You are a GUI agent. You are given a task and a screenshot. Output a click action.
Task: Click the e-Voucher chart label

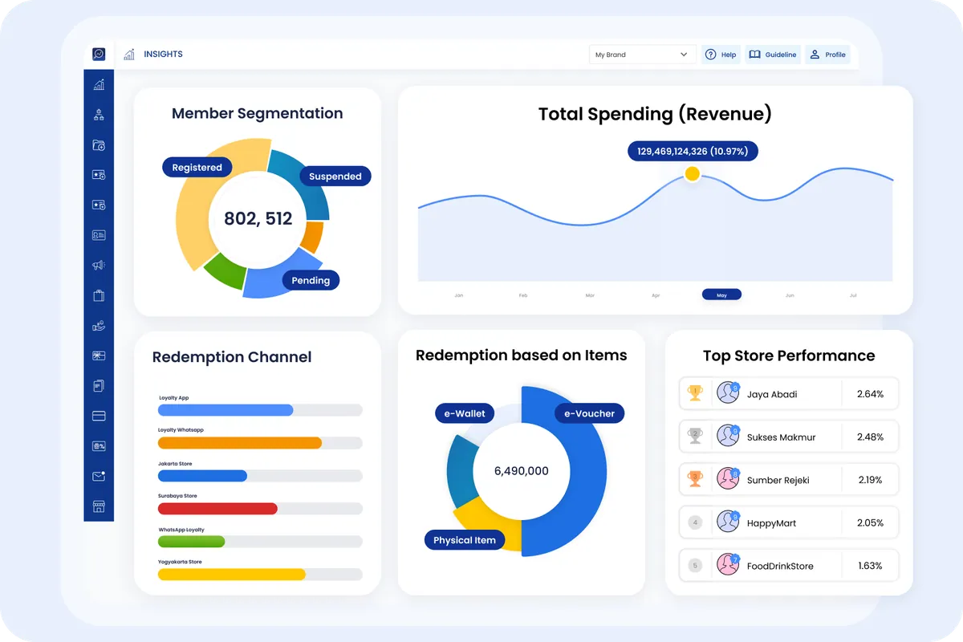tap(589, 413)
